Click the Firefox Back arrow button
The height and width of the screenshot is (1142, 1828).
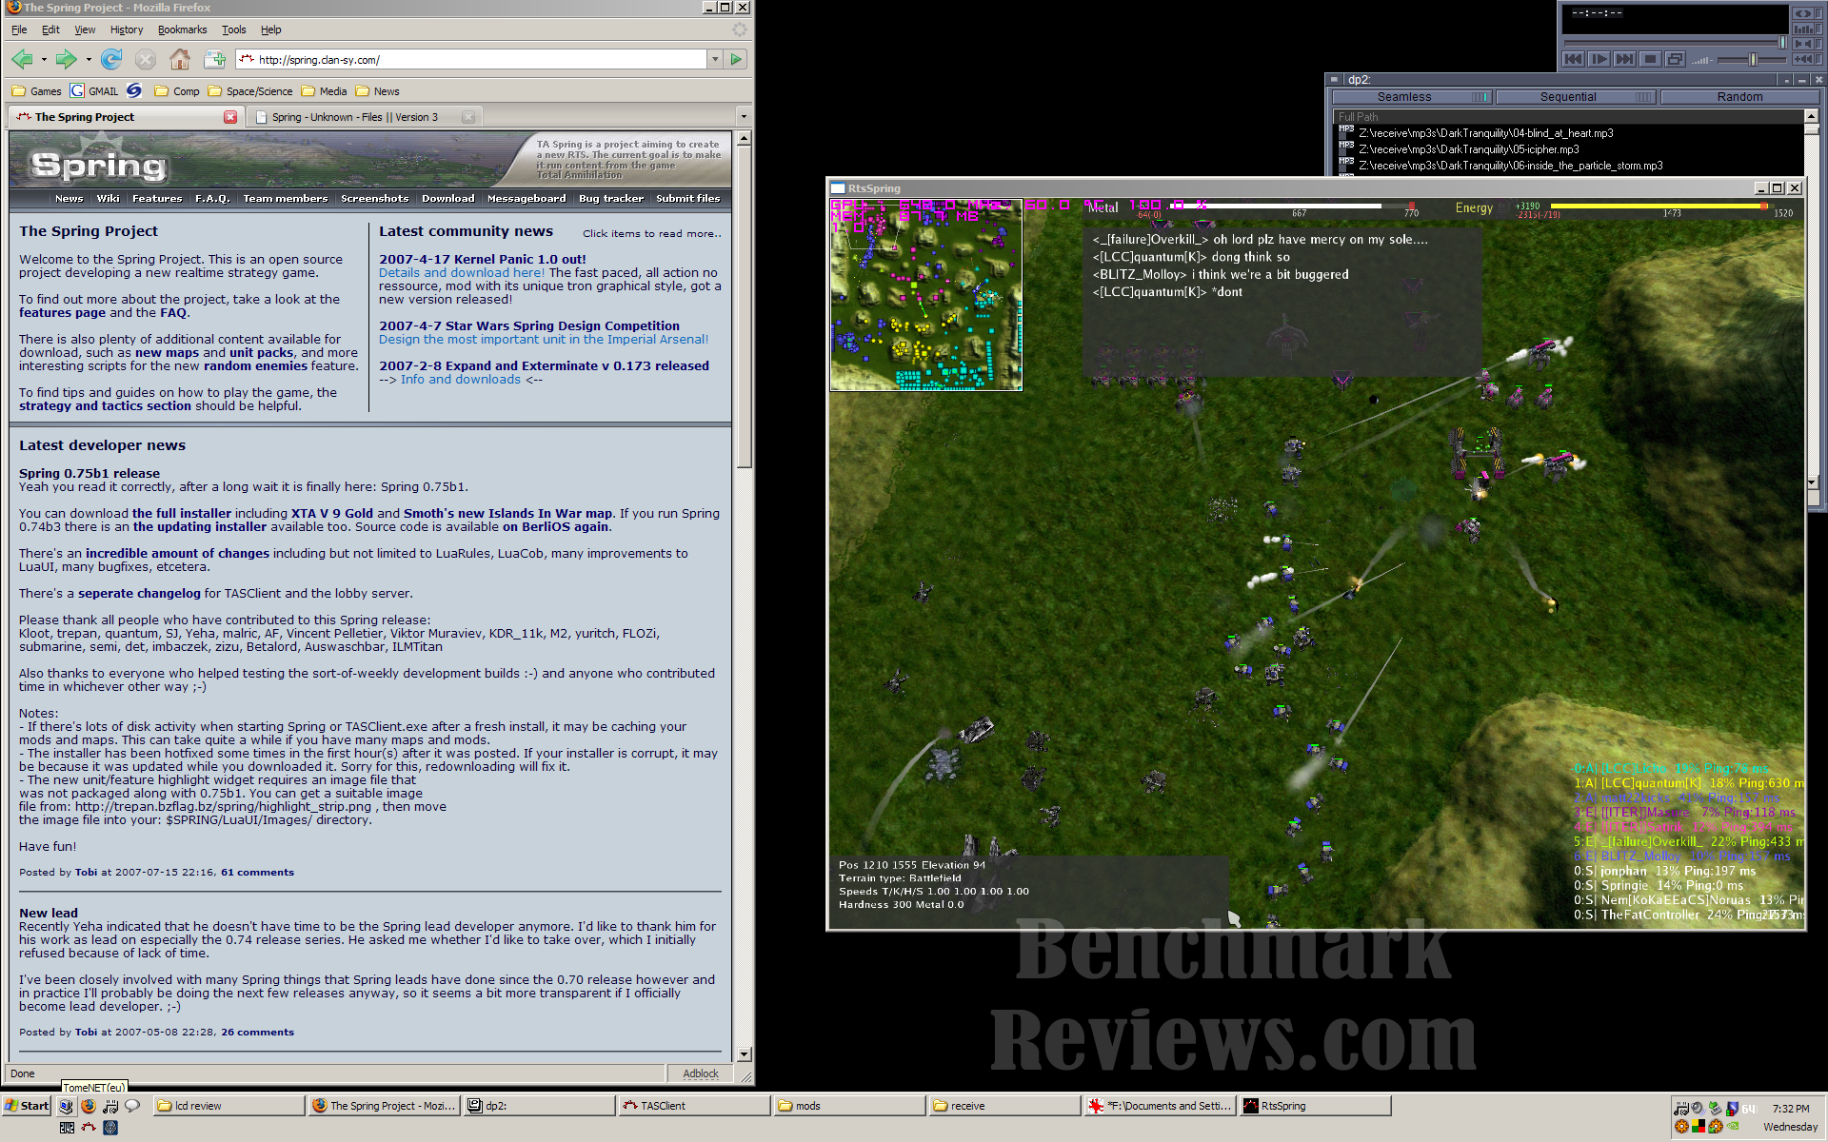point(22,60)
